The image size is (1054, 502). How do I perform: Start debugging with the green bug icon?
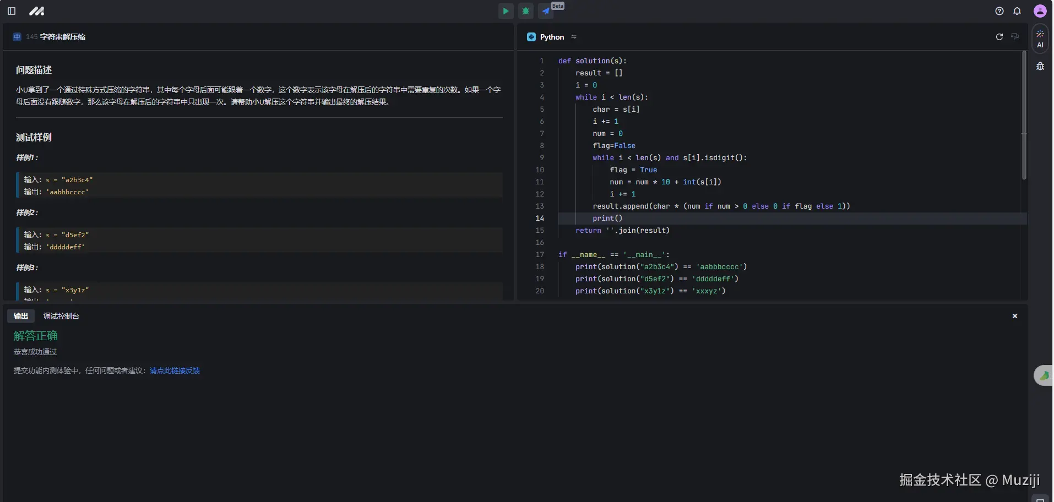(526, 11)
